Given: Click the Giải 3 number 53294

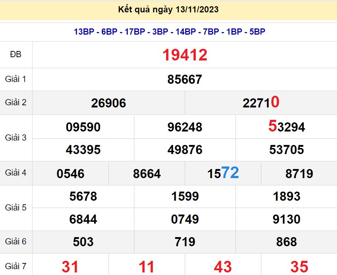Looking at the screenshot, I should click(286, 127).
